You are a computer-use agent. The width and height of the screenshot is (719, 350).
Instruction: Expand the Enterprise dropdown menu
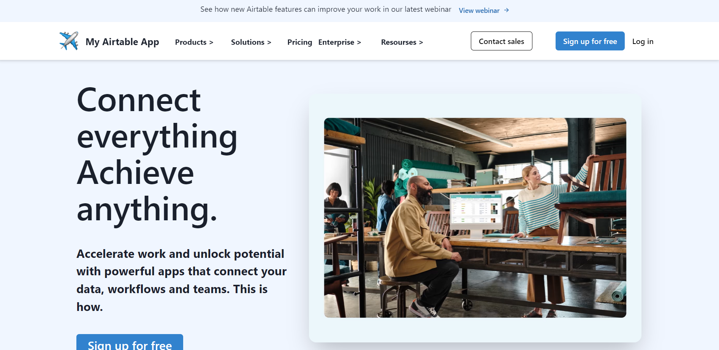click(339, 42)
